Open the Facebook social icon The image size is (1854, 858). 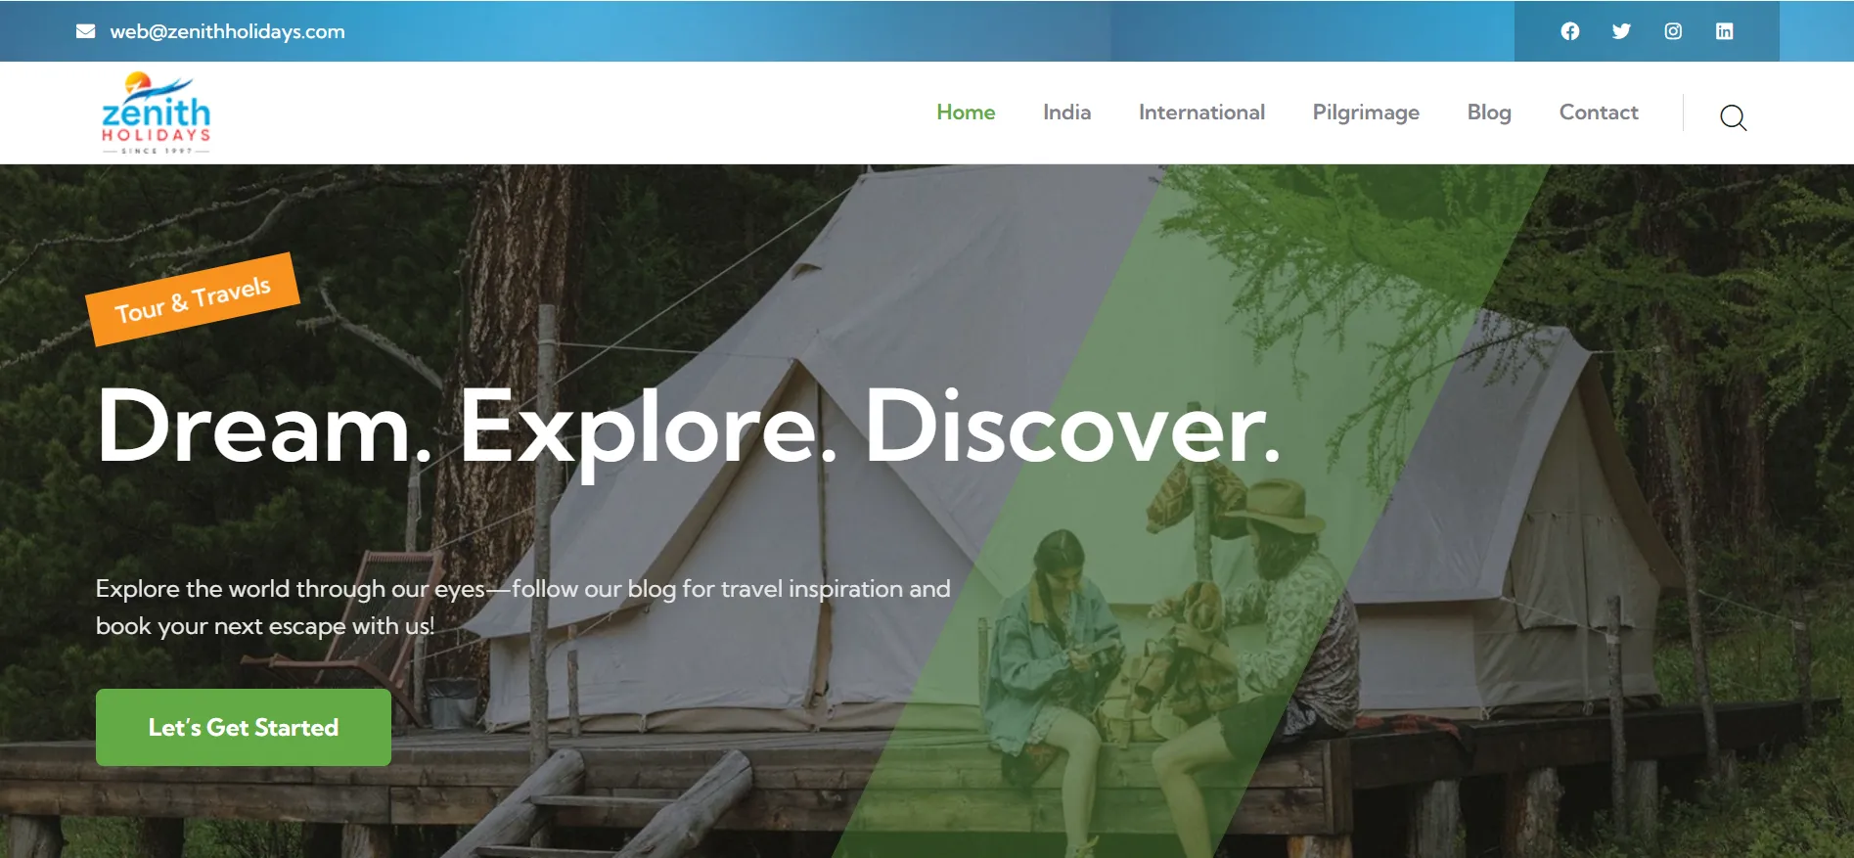click(1570, 31)
